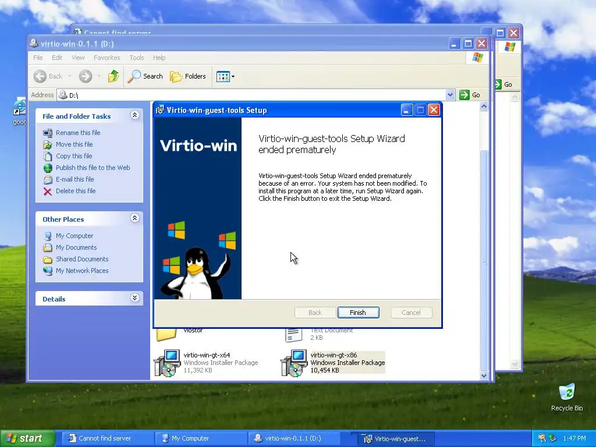Click the second system tray icon
Viewport: 596px width, 447px height.
pyautogui.click(x=553, y=438)
